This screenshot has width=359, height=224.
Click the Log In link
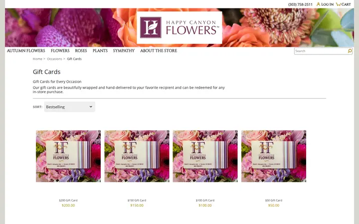click(327, 4)
